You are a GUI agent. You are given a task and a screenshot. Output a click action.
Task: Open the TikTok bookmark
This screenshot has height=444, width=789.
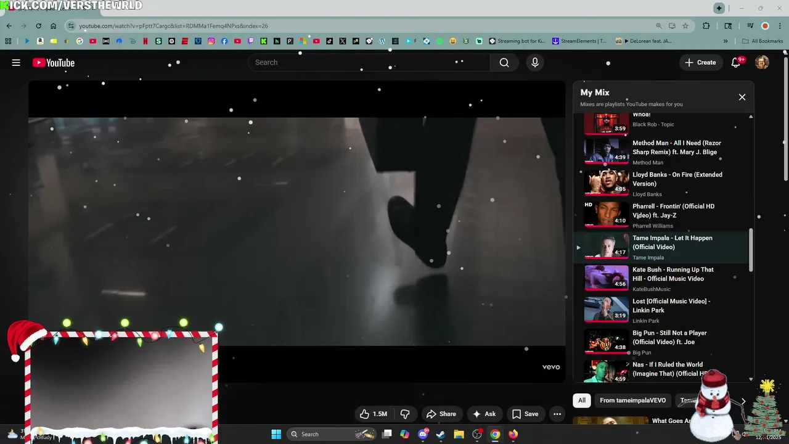pos(330,41)
